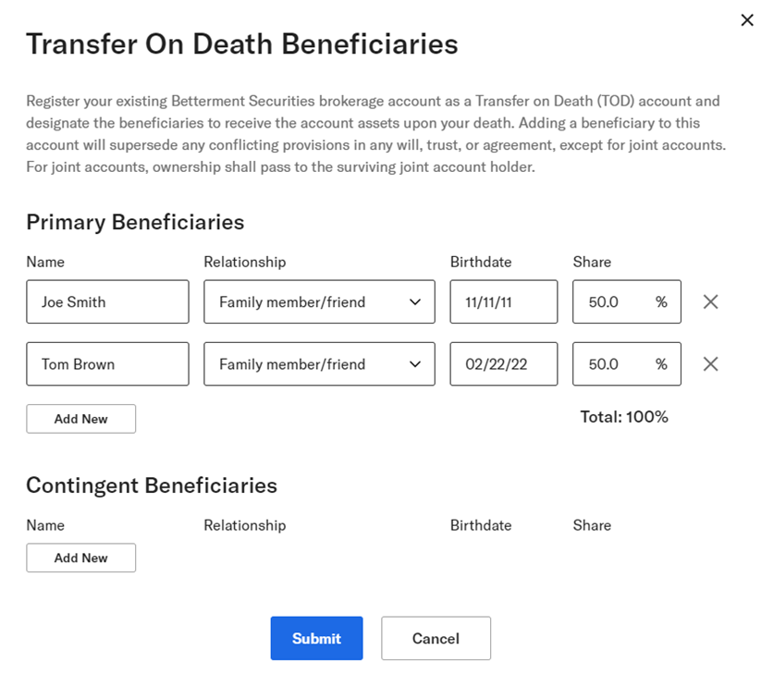The height and width of the screenshot is (687, 761).
Task: Click Tom Brown's birthdate field
Action: [x=503, y=363]
